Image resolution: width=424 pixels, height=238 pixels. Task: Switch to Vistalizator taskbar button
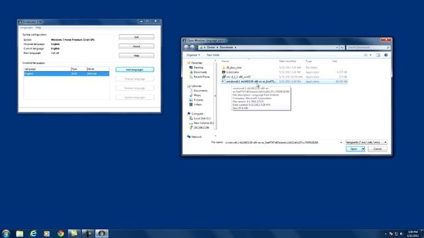[101, 233]
